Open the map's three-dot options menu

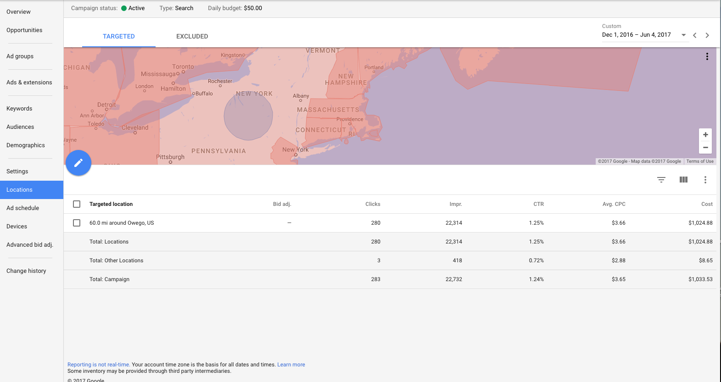point(707,56)
